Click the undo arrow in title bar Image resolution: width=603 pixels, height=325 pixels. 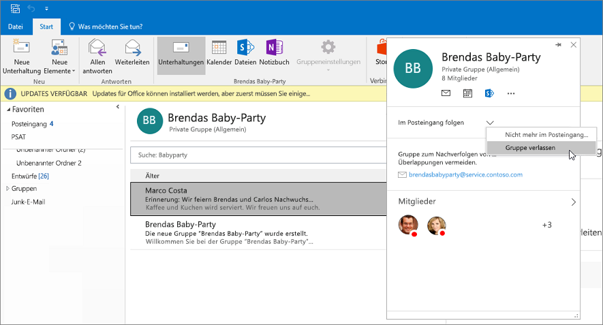[31, 8]
